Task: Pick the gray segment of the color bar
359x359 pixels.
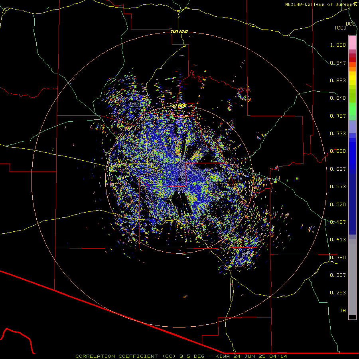Action: point(352,277)
